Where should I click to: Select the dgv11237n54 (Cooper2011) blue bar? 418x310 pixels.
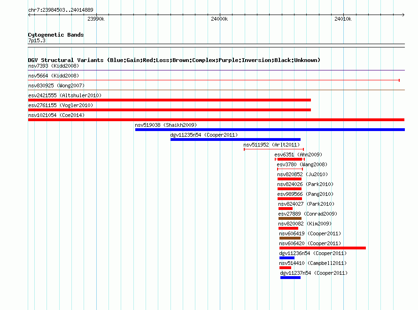pos(291,278)
